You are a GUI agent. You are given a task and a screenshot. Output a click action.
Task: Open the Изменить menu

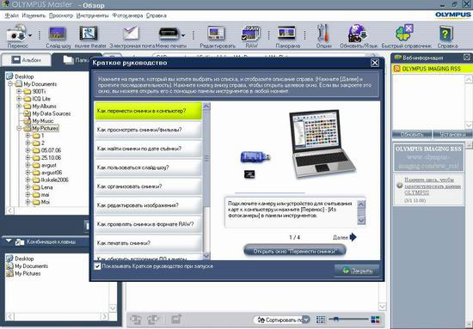(34, 15)
